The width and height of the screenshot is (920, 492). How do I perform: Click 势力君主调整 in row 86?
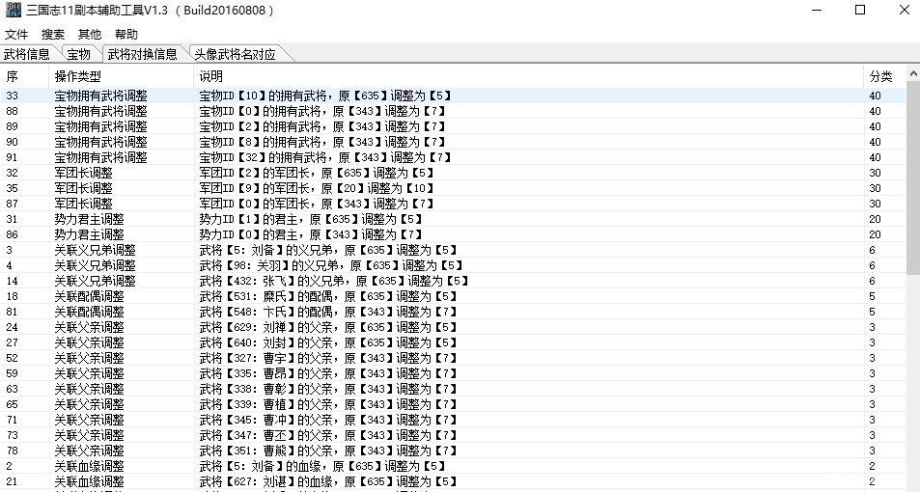(x=89, y=234)
